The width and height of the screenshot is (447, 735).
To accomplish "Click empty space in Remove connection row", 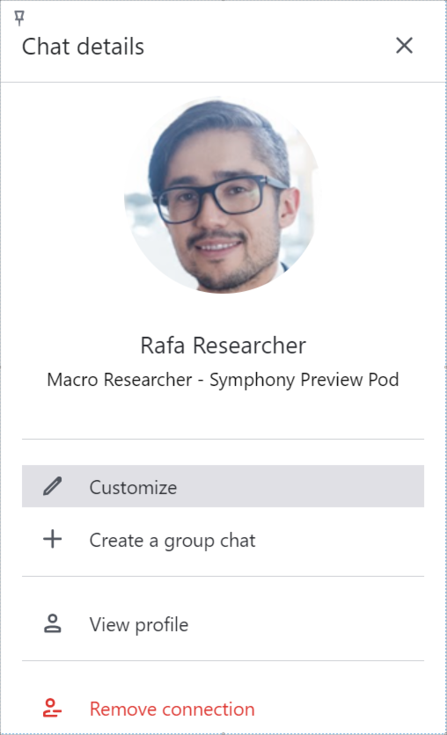I will (x=338, y=709).
